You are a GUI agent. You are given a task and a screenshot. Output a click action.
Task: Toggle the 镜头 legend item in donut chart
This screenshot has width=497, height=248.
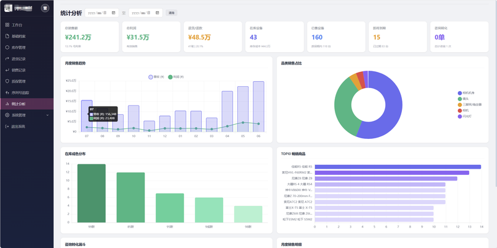pyautogui.click(x=465, y=99)
